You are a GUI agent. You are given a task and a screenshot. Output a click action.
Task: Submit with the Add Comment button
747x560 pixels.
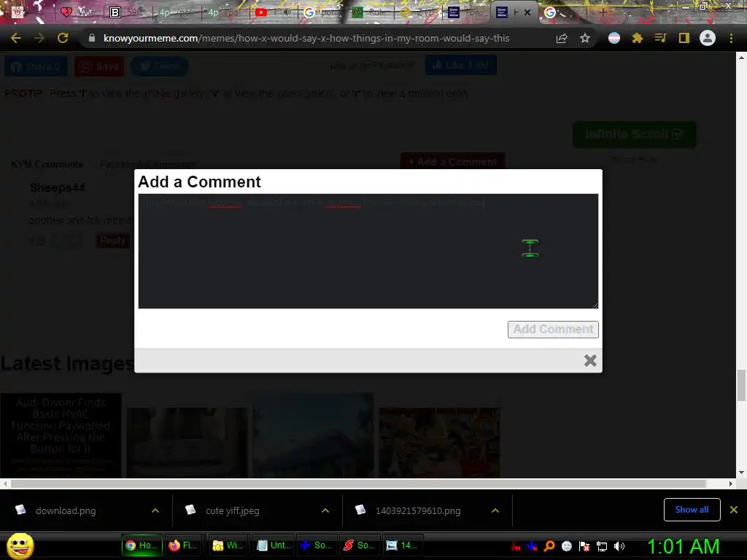[x=553, y=329]
